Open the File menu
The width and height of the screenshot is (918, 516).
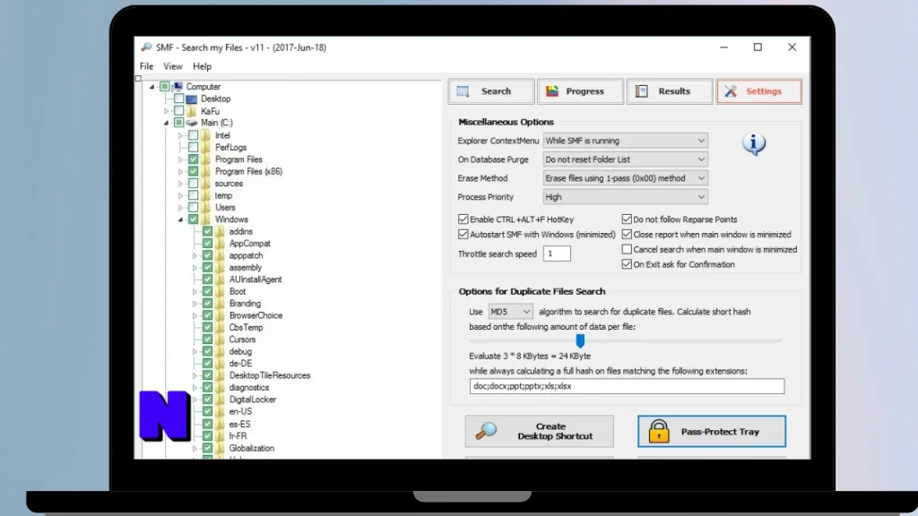click(x=146, y=66)
